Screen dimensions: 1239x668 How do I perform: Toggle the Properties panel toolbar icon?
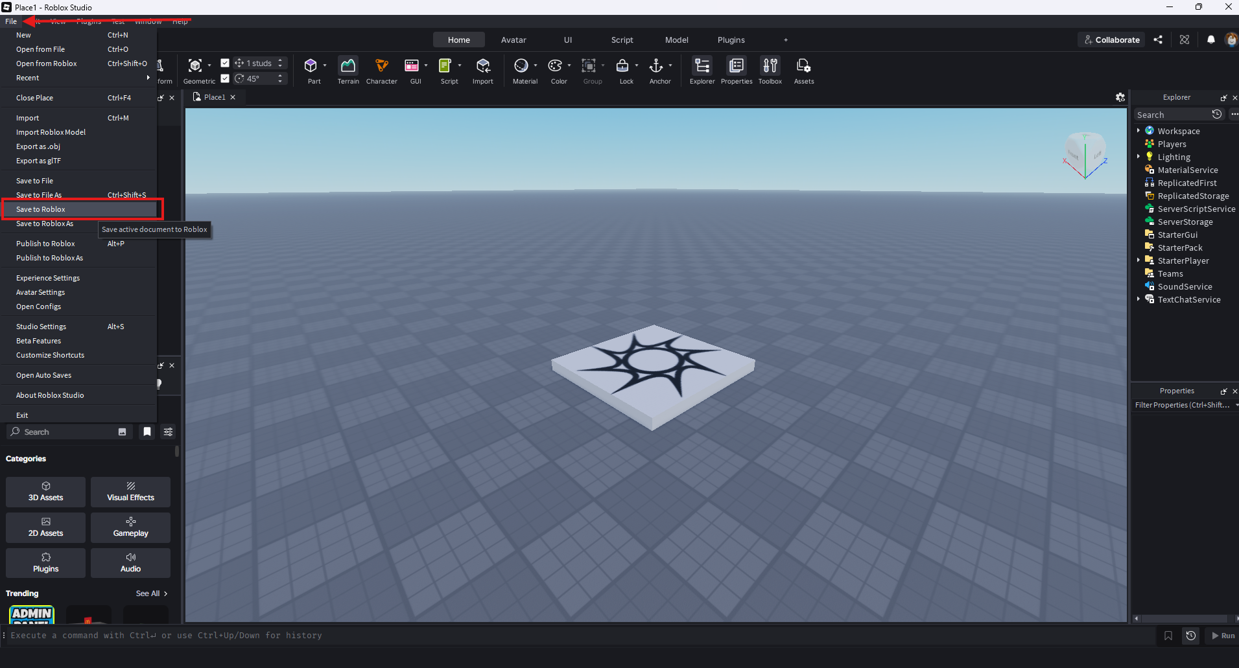pyautogui.click(x=737, y=65)
